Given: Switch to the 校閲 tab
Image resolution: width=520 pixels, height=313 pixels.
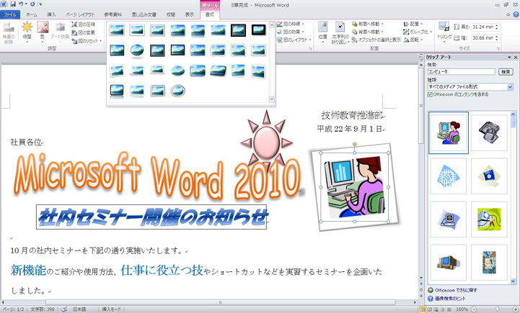Looking at the screenshot, I should pyautogui.click(x=171, y=14).
